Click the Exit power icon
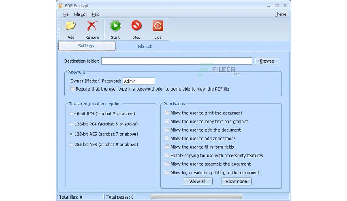The image size is (347, 201). [x=158, y=26]
